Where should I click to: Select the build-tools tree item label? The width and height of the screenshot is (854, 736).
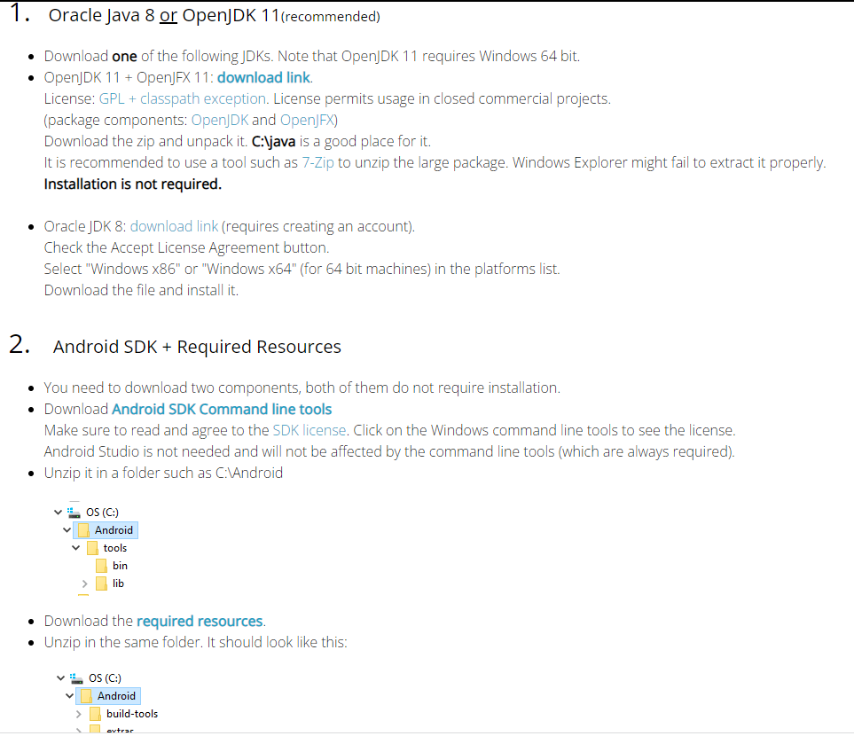point(132,714)
